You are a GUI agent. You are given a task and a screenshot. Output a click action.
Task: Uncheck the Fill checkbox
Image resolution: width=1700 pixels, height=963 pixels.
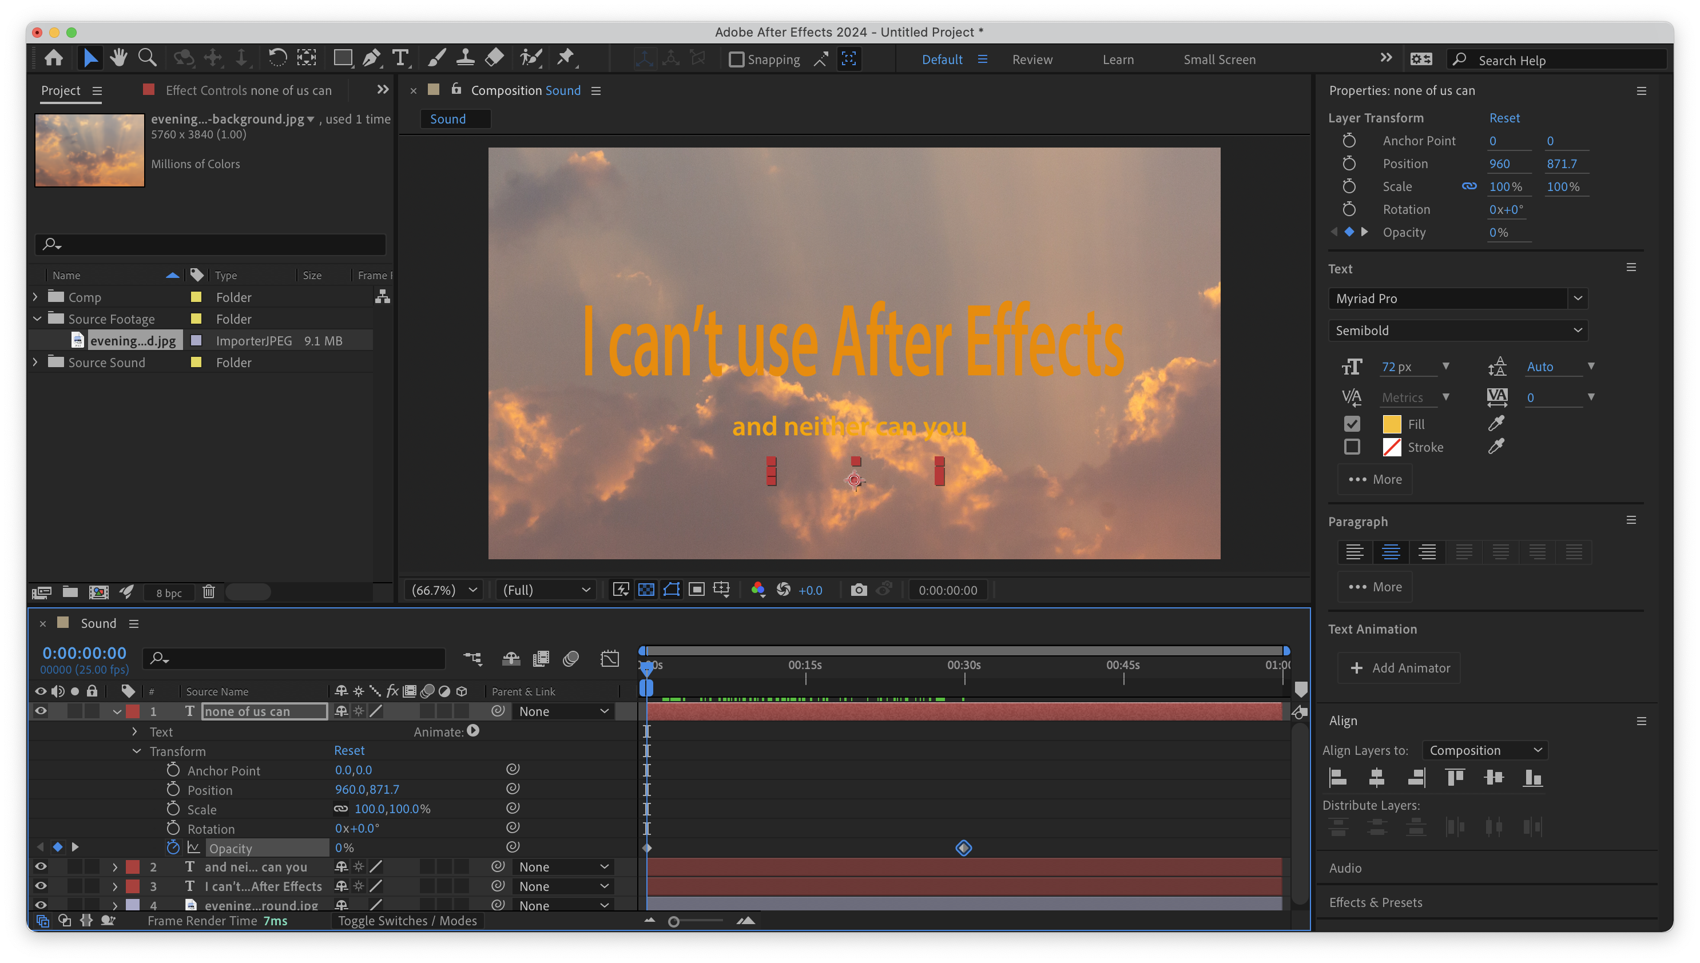1352,424
